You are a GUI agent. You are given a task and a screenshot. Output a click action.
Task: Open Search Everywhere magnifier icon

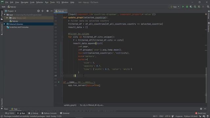point(208,7)
